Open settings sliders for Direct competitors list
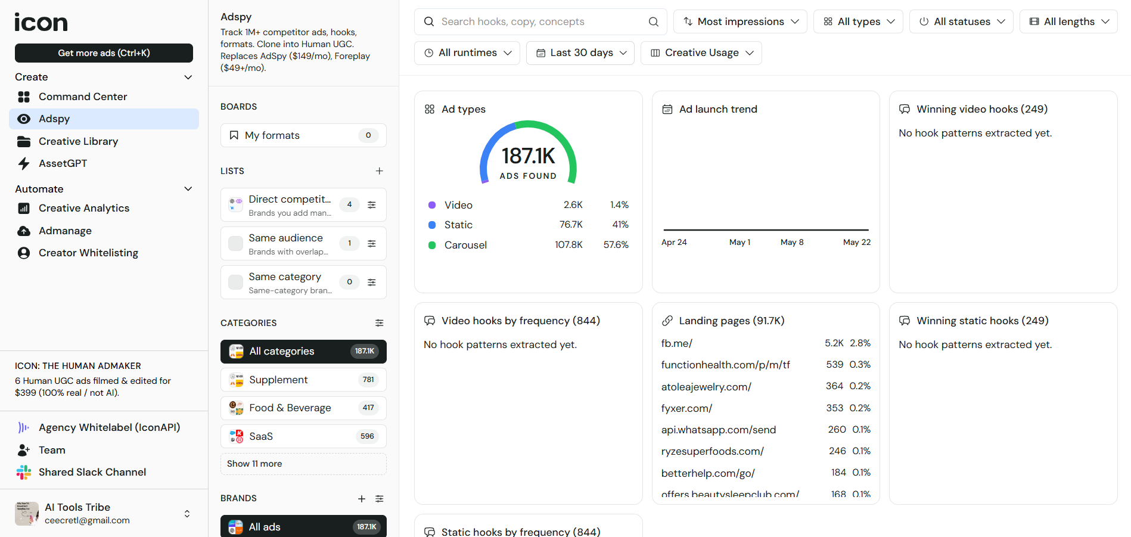1131x537 pixels. click(x=372, y=204)
